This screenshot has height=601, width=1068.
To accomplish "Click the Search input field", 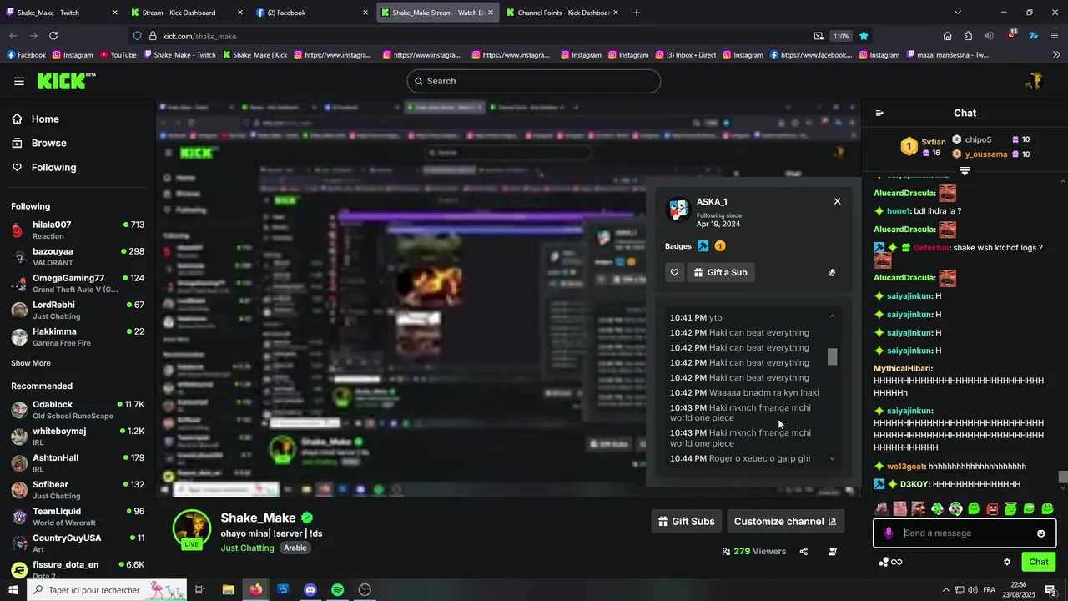I will pos(534,81).
